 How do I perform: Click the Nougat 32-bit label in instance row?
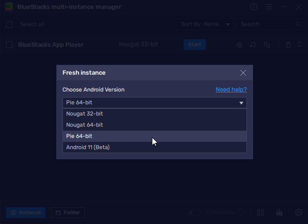[138, 44]
